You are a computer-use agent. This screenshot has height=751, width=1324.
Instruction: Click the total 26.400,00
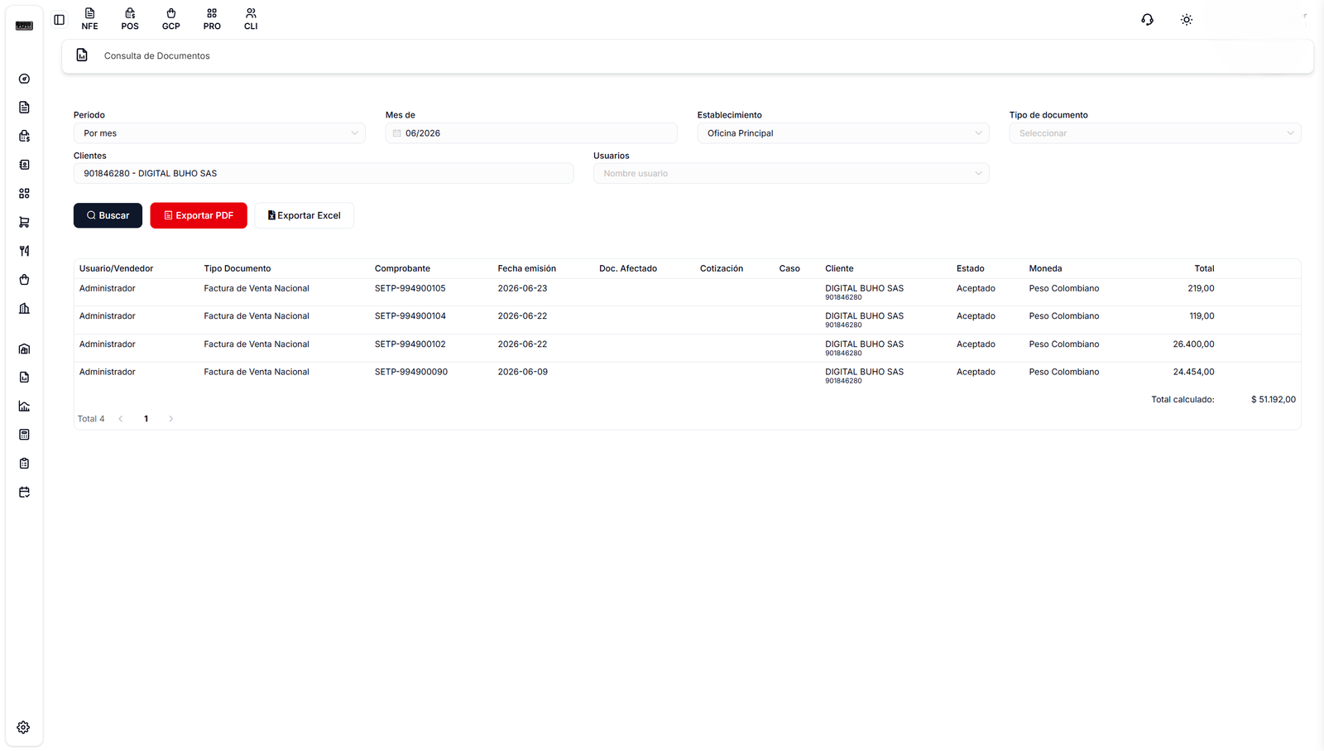pos(1193,344)
